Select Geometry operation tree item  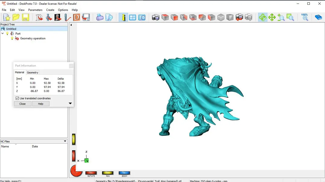33,38
